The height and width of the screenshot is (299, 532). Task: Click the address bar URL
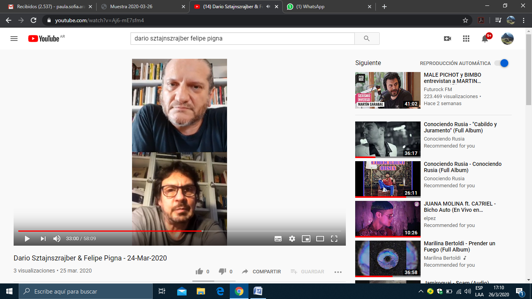(99, 20)
